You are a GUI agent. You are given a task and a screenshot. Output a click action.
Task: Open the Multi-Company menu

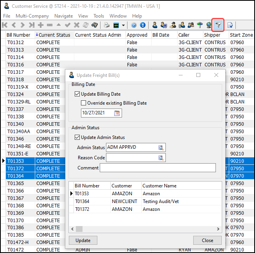coord(32,16)
